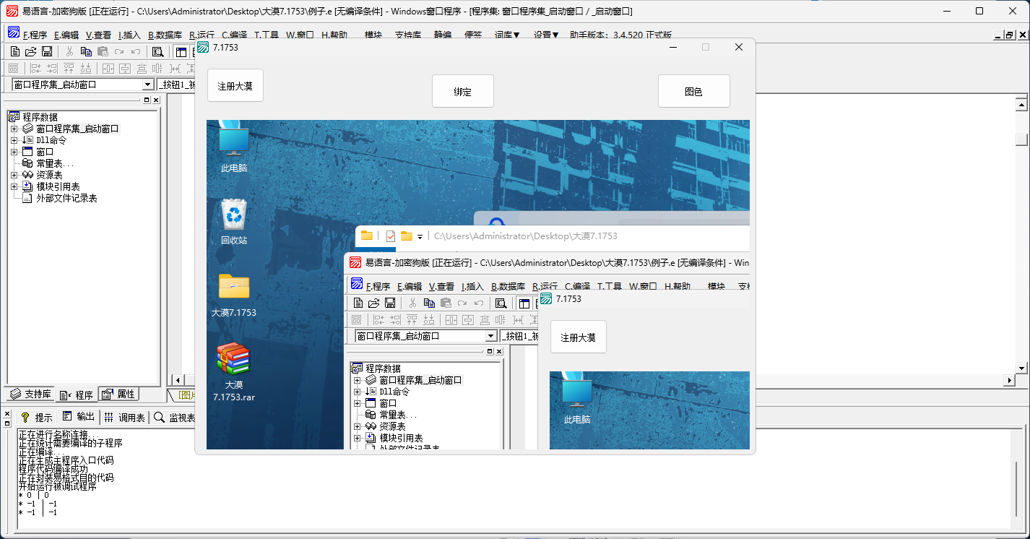Open the E.编辑 menu
Viewport: 1030px width, 539px height.
tap(66, 35)
